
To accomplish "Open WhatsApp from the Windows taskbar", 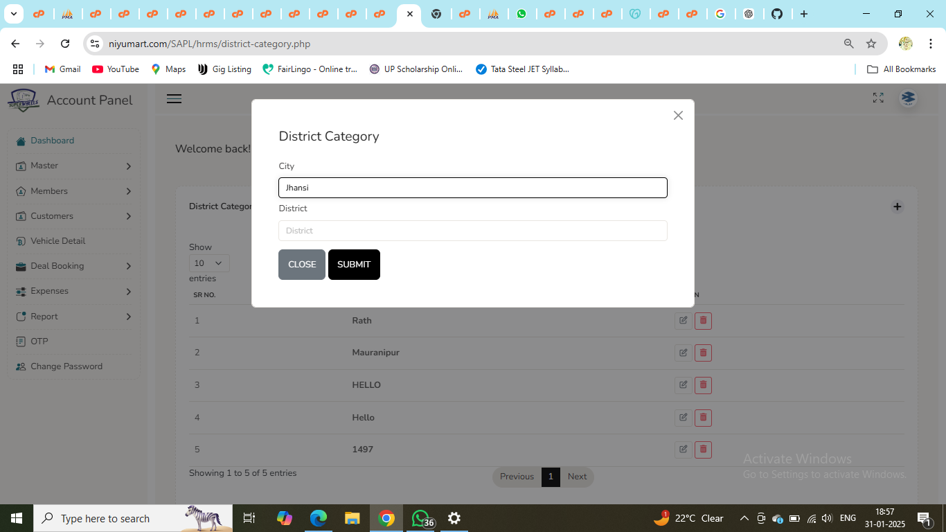I will [x=421, y=518].
